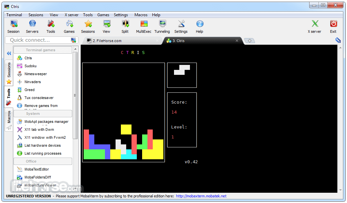Collapse sidebar with double-arrow icon

(x=9, y=53)
